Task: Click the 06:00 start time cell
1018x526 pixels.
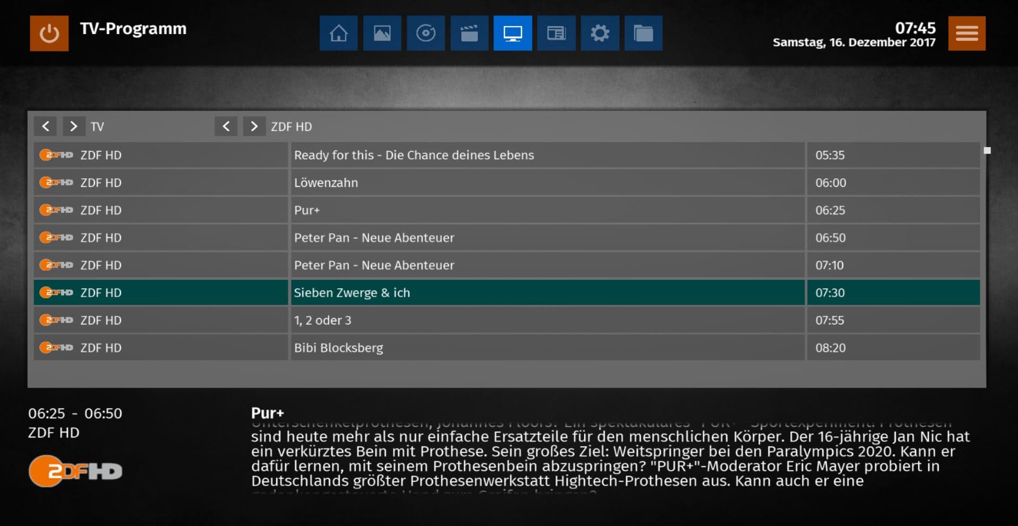Action: point(893,183)
